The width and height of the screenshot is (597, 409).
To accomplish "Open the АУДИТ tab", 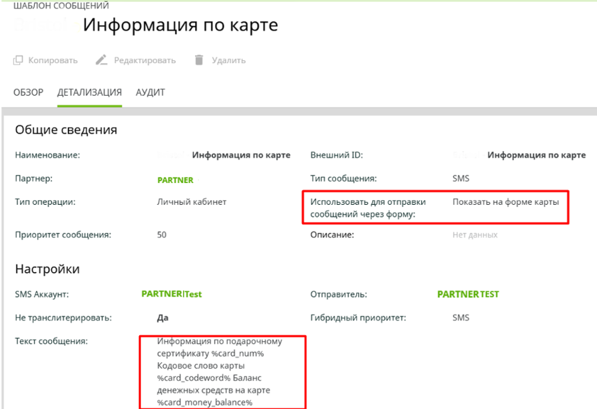I will 150,92.
